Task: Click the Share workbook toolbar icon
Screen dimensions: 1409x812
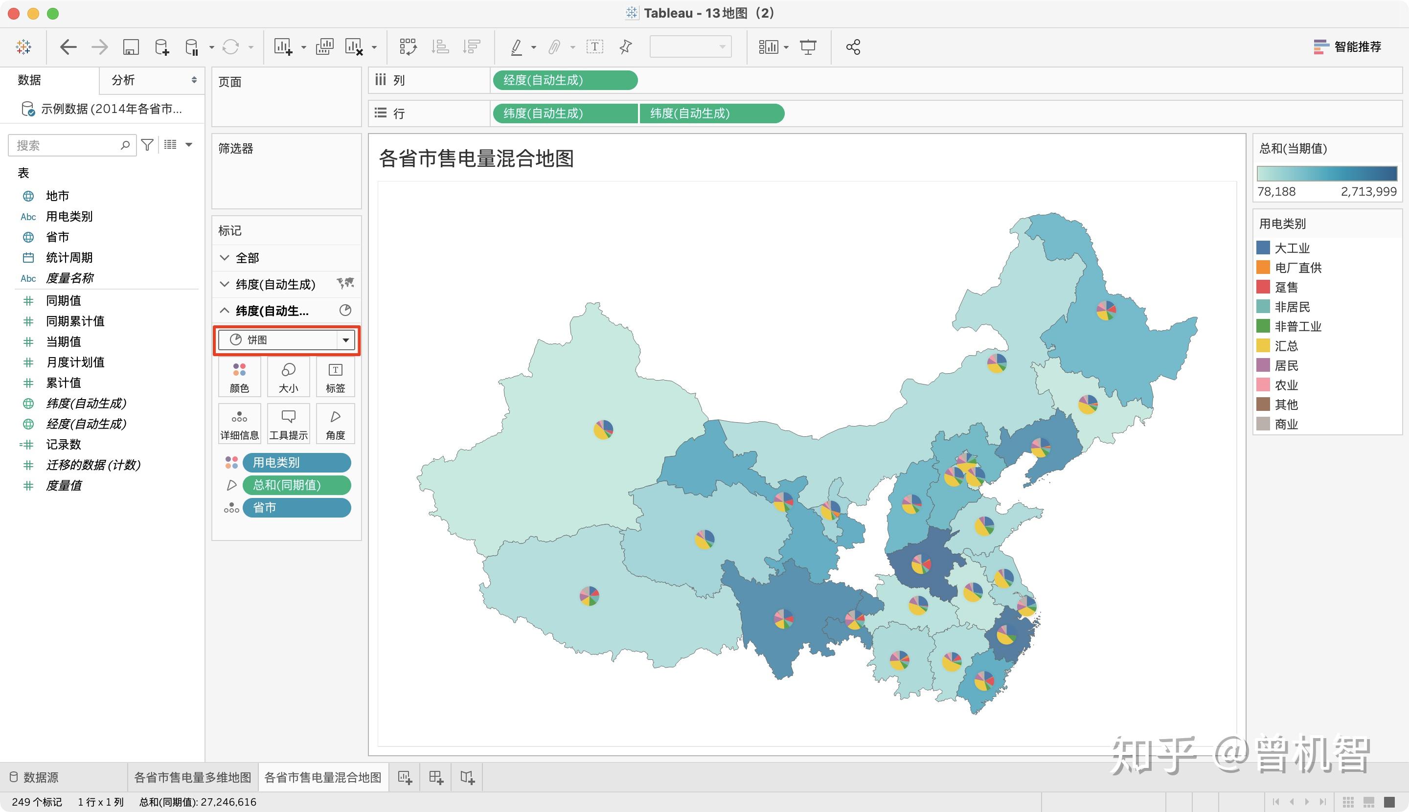Action: click(851, 47)
